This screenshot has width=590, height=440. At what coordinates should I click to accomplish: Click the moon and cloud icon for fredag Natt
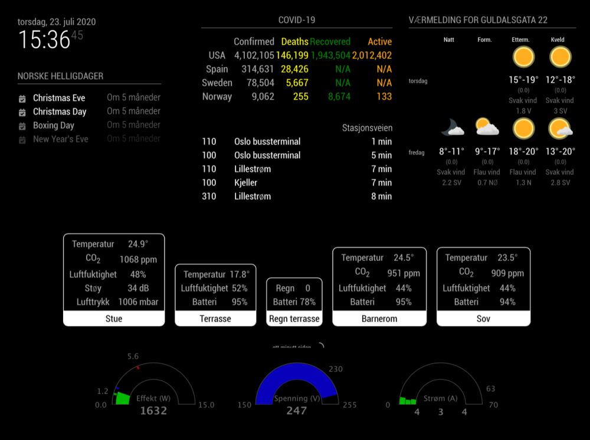[451, 128]
